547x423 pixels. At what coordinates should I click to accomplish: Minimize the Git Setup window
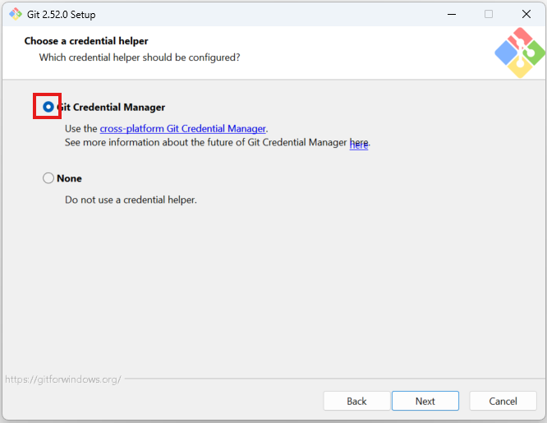[x=451, y=14]
